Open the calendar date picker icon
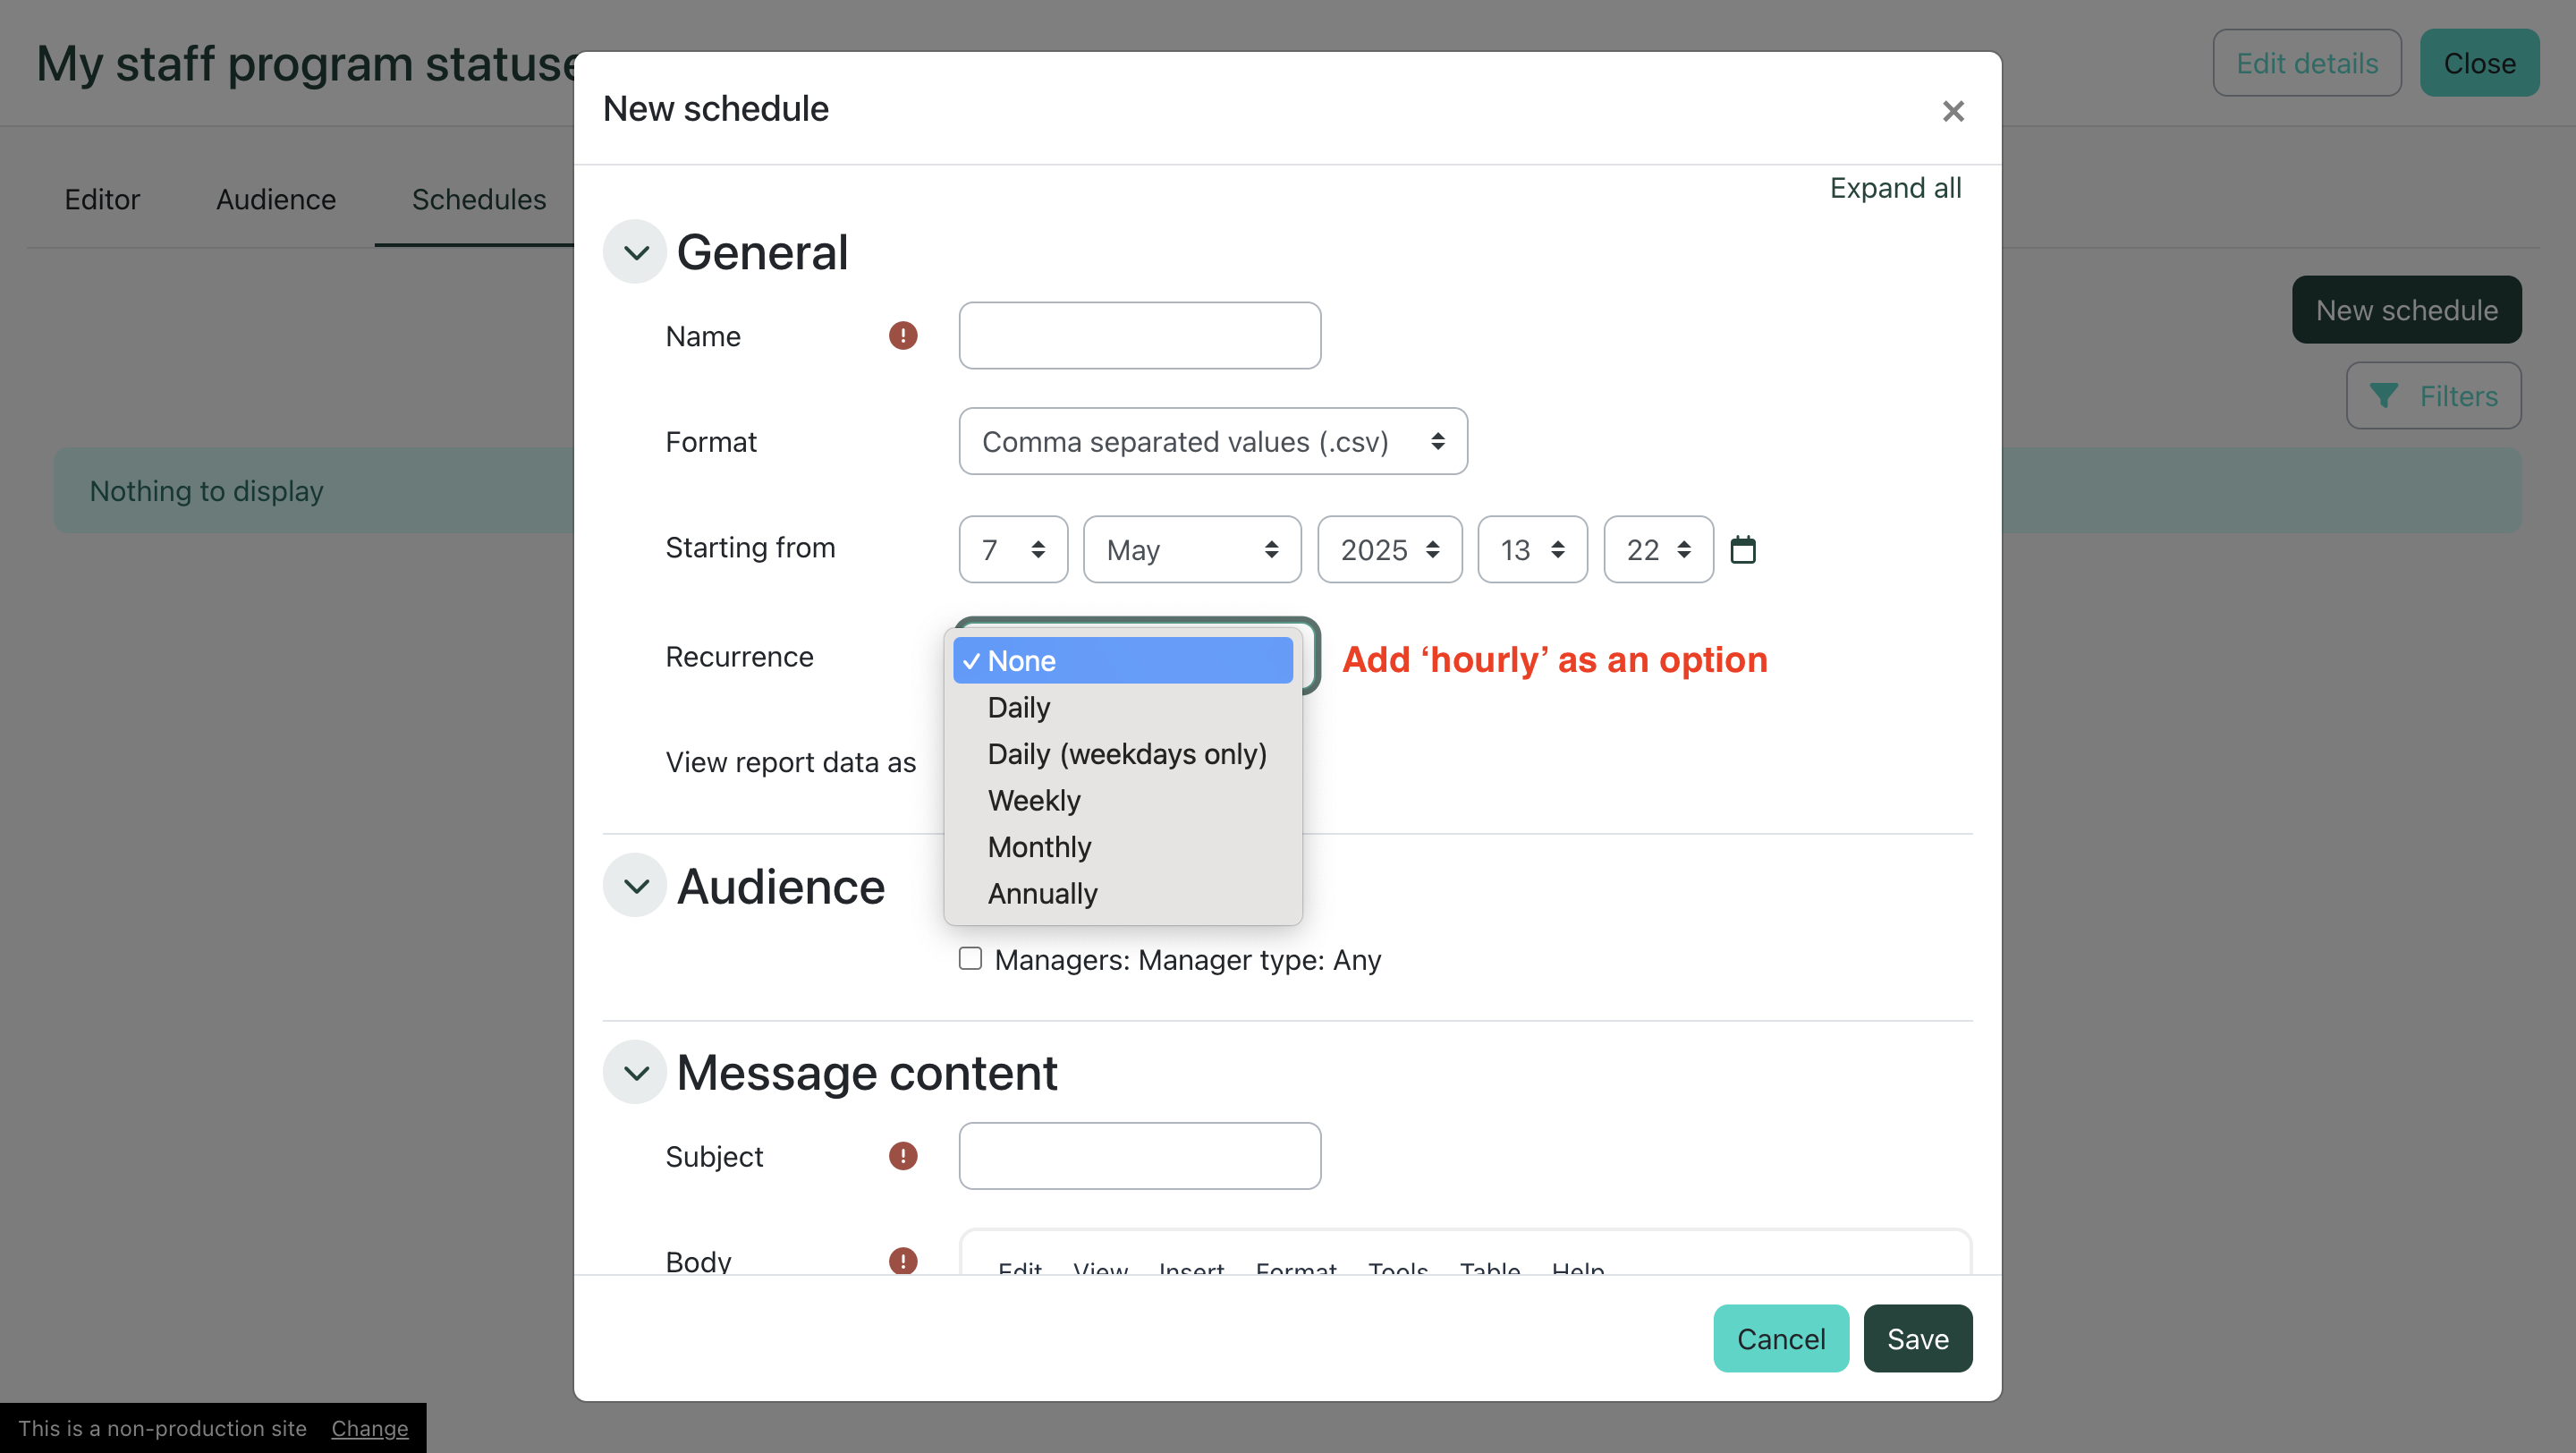This screenshot has height=1453, width=2576. pos(1742,549)
